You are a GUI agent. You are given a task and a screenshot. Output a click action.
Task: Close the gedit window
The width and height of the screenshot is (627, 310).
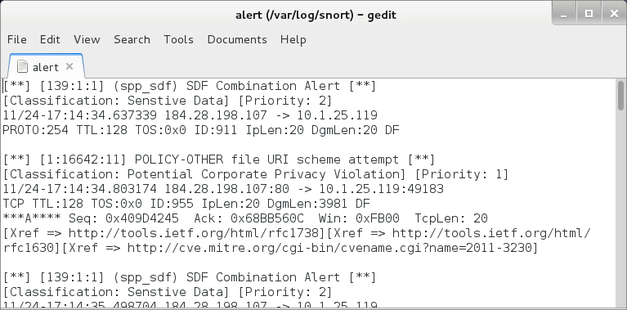pos(614,14)
